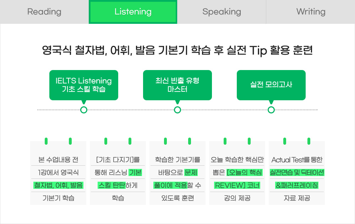Click the 최신 빈출 유형 마스터 bubble
Viewport: 355px width, 224px height.
177,85
